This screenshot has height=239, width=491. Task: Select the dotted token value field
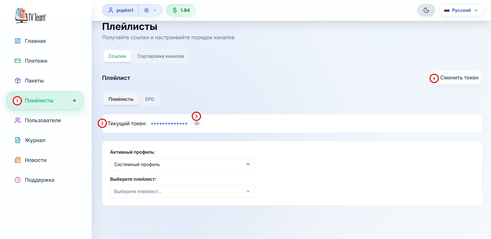click(x=169, y=123)
